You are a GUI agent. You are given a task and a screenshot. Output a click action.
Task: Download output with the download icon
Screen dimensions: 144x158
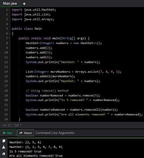tap(4, 147)
